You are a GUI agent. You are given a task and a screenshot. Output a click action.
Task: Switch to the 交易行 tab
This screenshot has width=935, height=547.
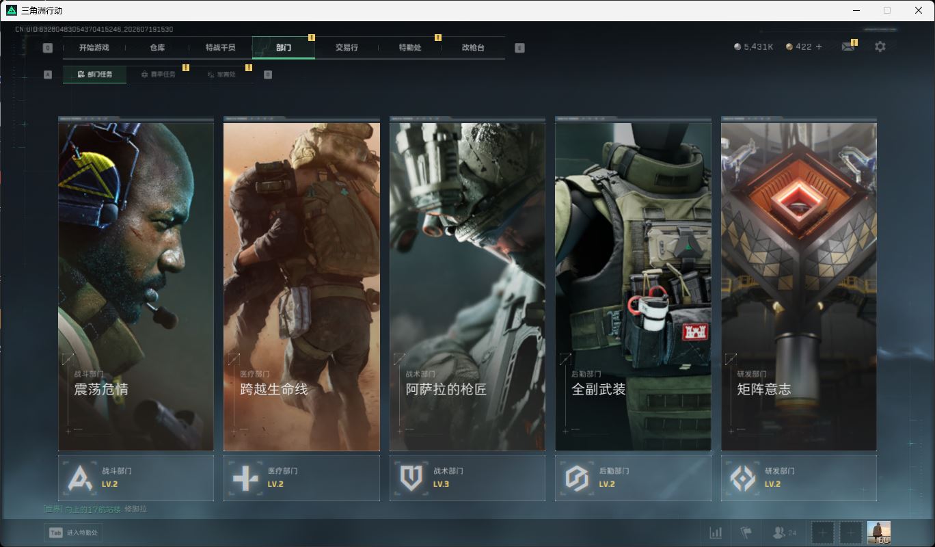coord(347,48)
